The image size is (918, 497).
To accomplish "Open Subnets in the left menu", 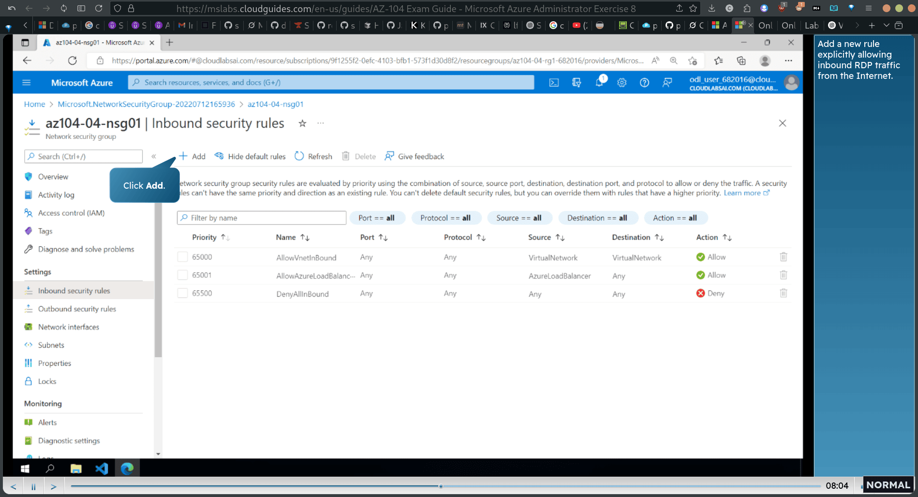I will coord(51,345).
